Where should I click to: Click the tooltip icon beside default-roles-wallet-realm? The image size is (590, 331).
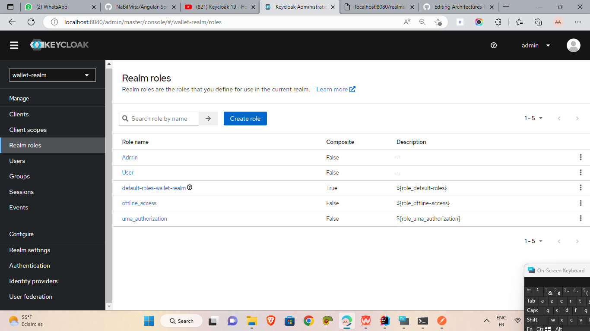pyautogui.click(x=190, y=187)
